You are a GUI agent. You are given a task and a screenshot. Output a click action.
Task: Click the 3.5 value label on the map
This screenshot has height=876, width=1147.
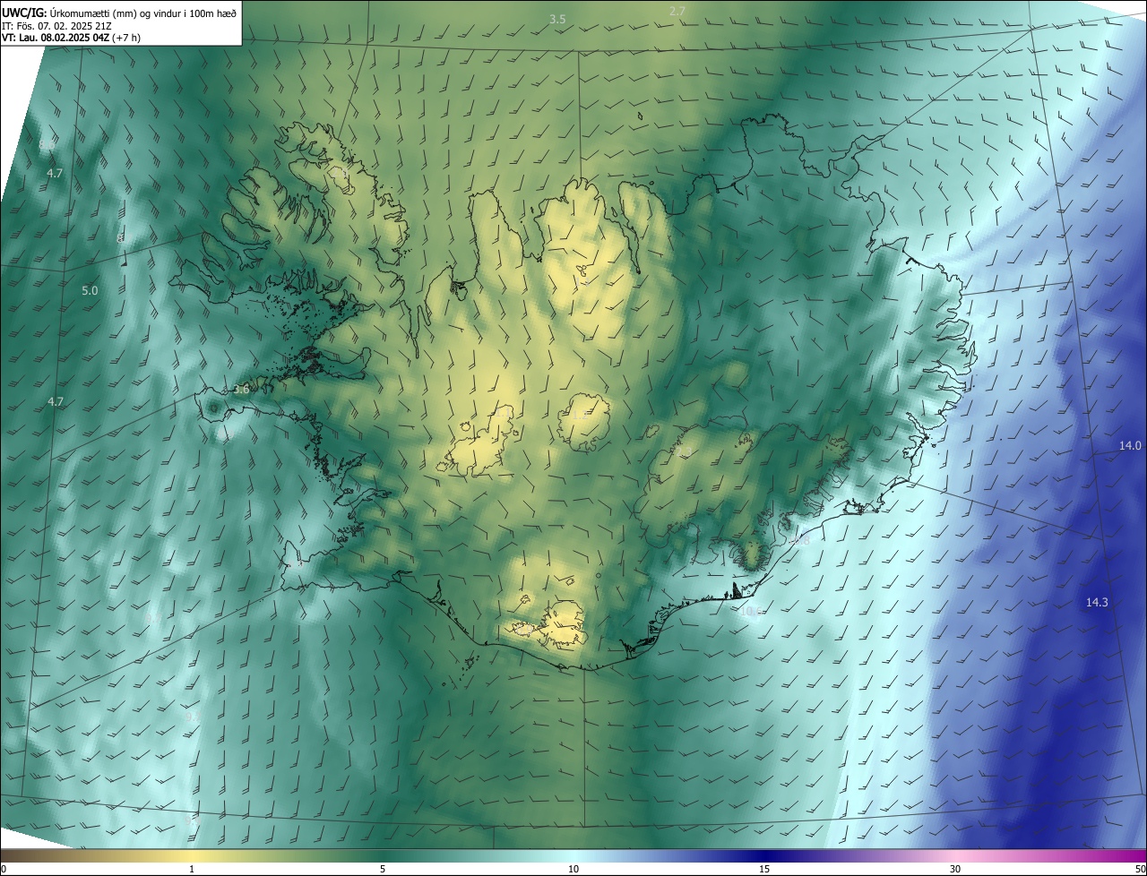point(558,19)
